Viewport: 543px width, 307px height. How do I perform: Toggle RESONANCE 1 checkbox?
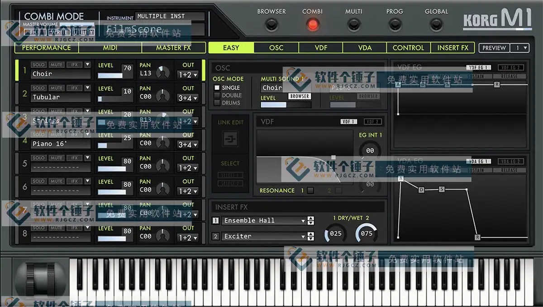point(310,191)
